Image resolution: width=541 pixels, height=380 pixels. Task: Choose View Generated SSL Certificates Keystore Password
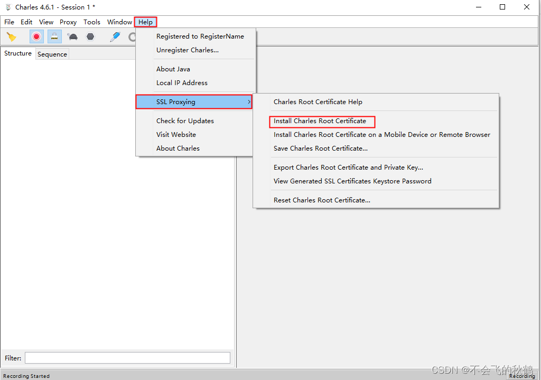(x=376, y=181)
